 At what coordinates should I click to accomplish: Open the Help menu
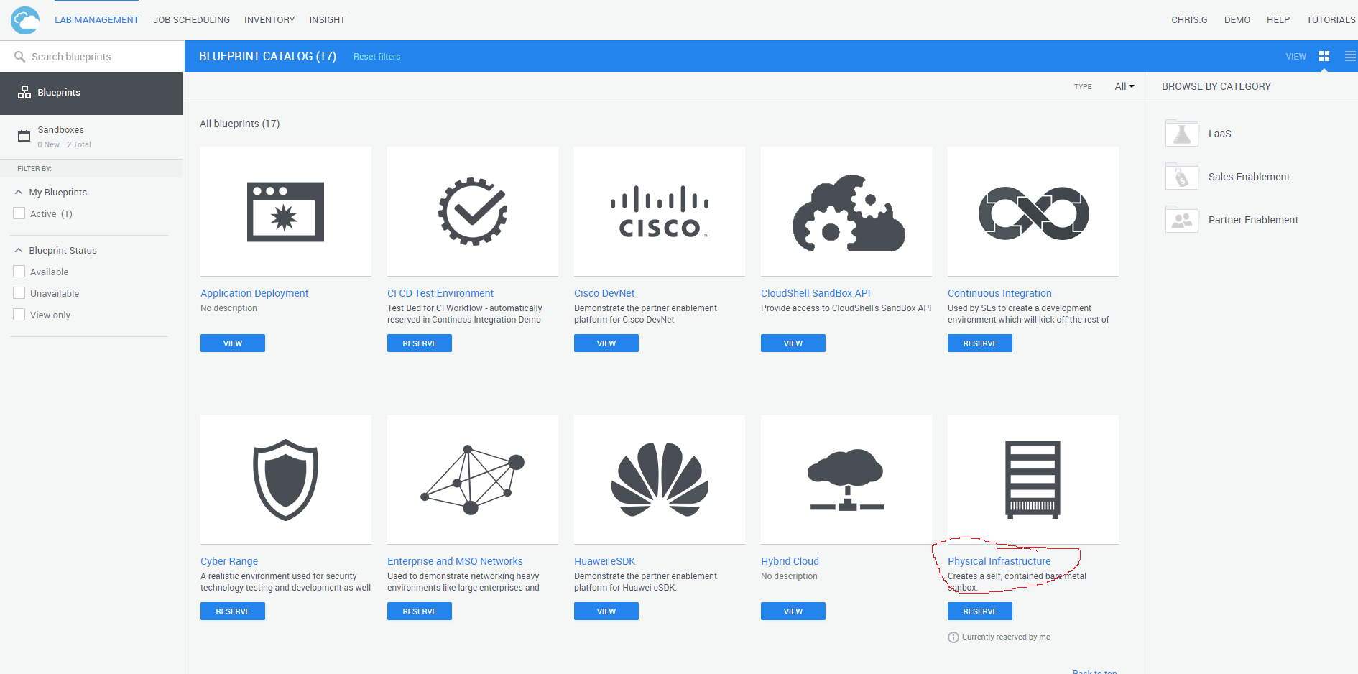[x=1278, y=20]
